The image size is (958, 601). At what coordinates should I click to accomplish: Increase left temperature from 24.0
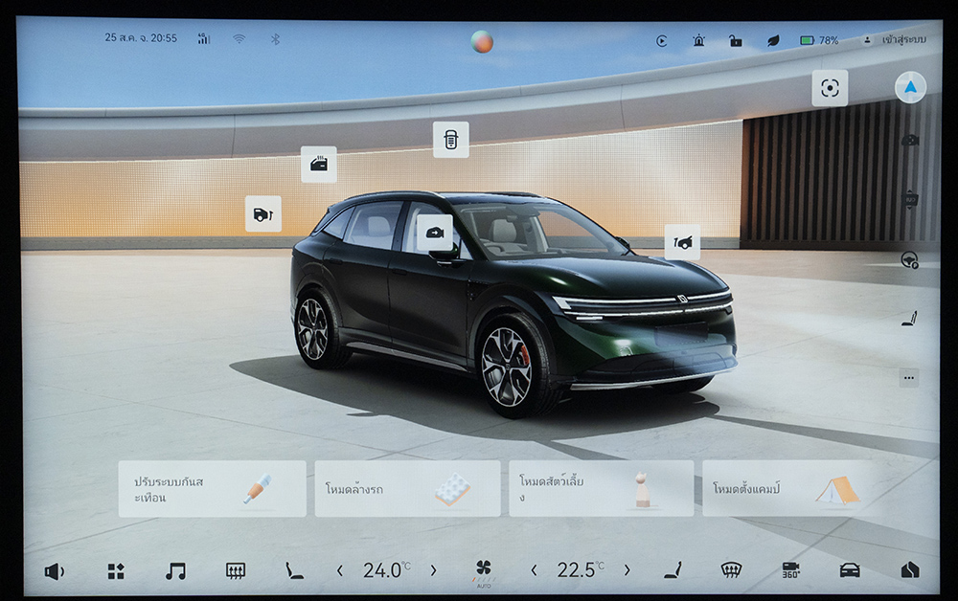coord(433,570)
